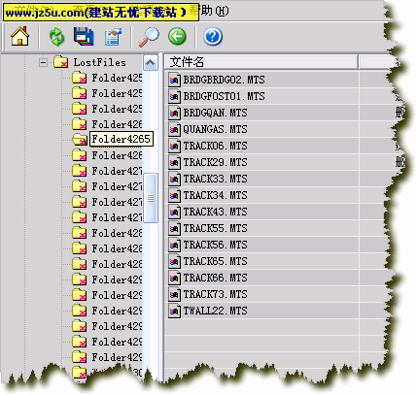417x395 pixels.
Task: Select the BRDGBRDG02.MTS file icon
Action: click(x=174, y=80)
